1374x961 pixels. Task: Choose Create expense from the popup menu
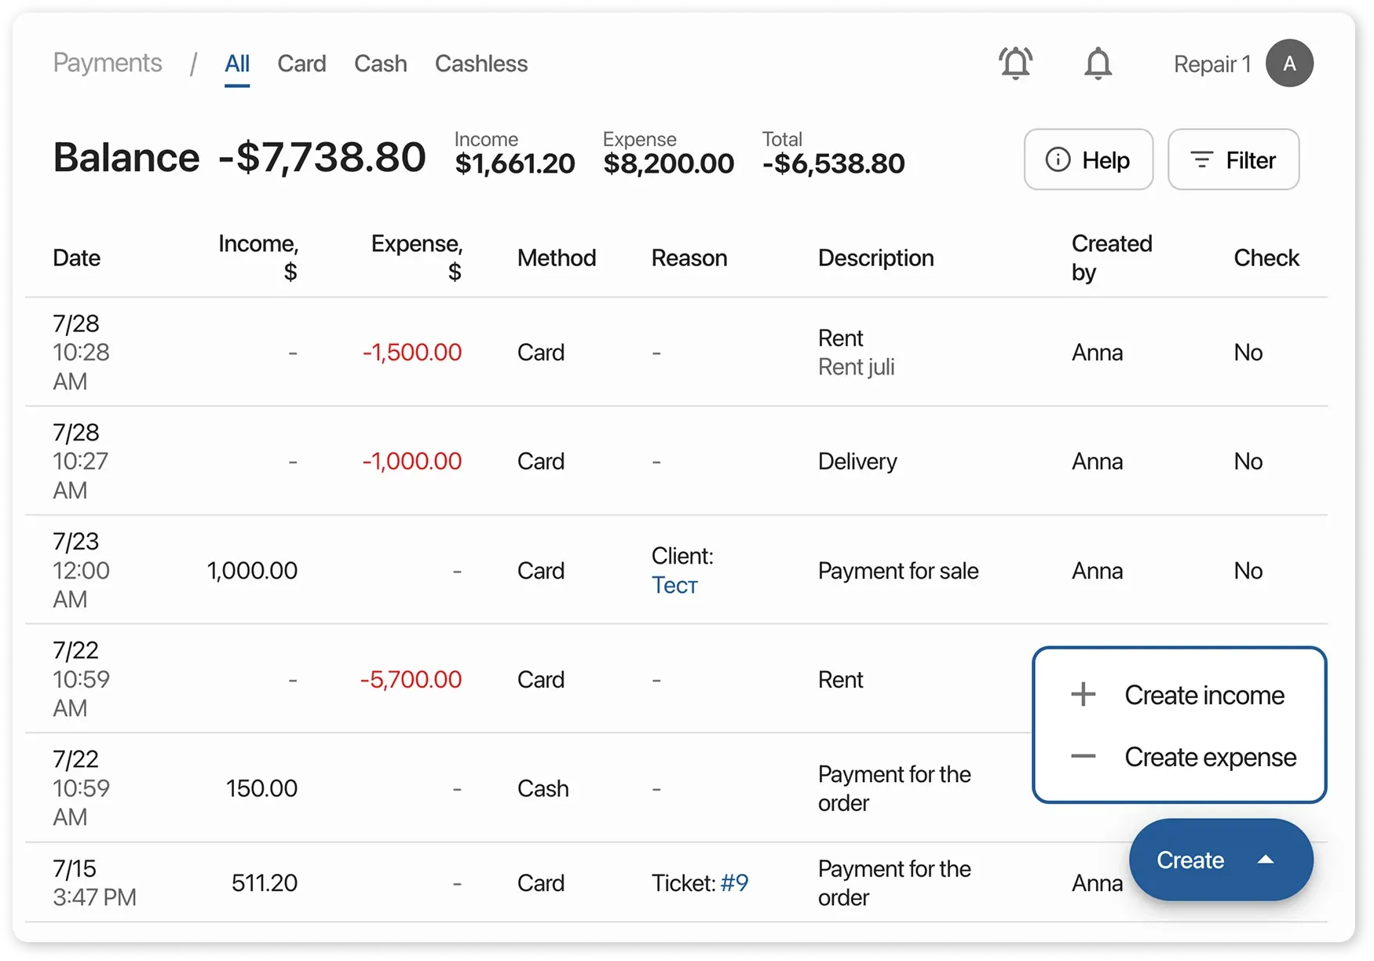1210,756
